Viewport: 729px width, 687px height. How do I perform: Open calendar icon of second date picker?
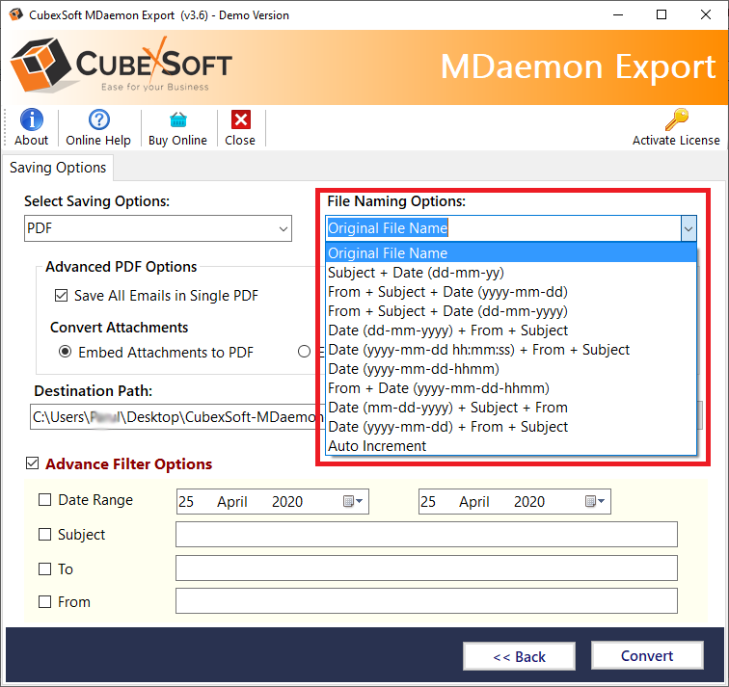(595, 501)
